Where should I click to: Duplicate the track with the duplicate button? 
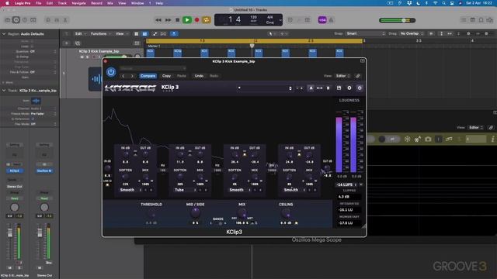78,43
